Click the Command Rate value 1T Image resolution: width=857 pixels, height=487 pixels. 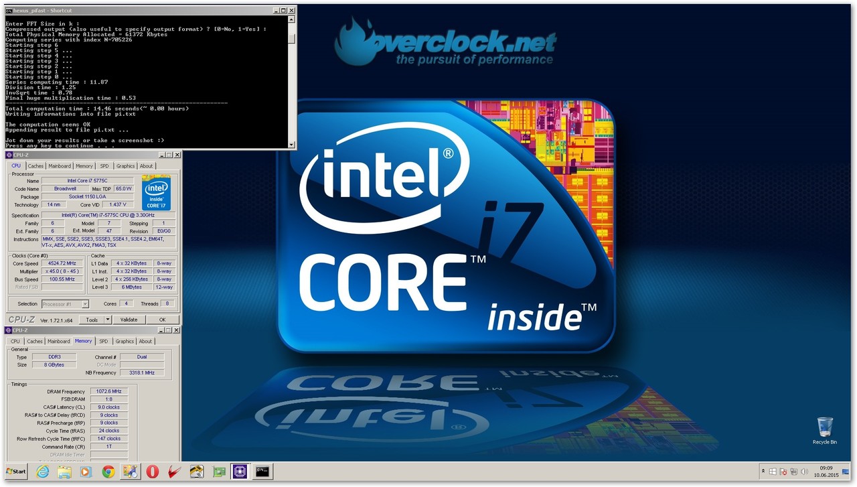click(108, 447)
